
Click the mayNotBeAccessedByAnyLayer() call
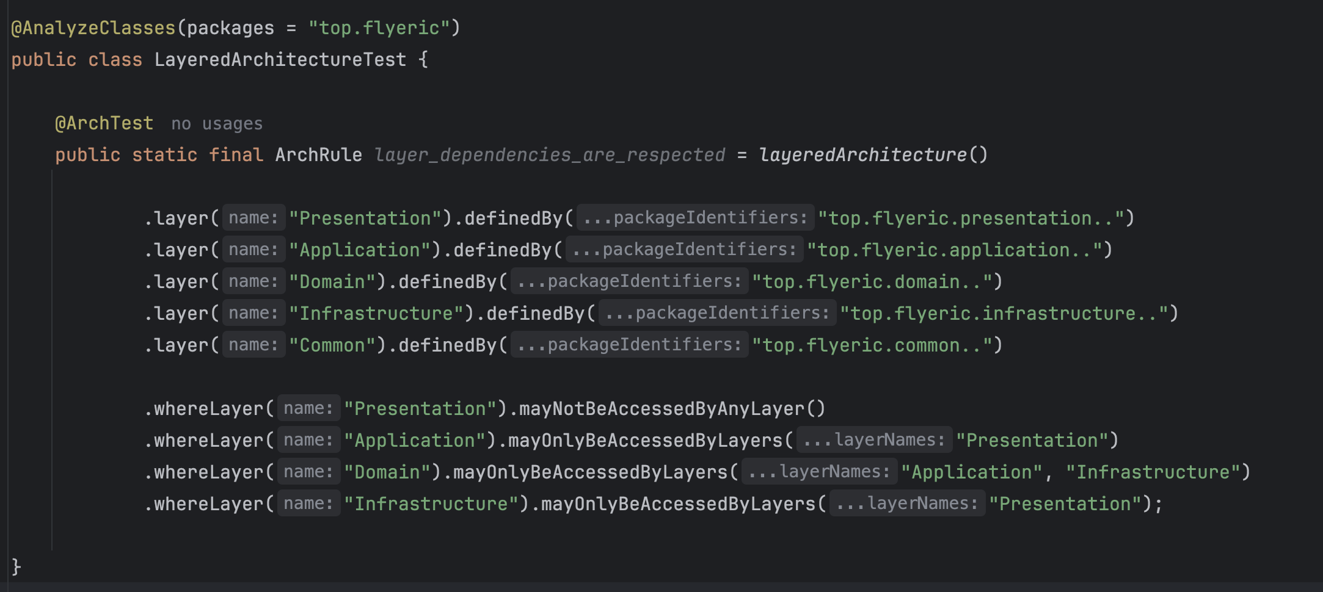[x=672, y=409]
